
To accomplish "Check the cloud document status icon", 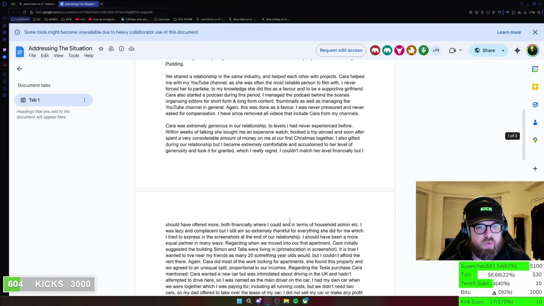I will 131,48.
